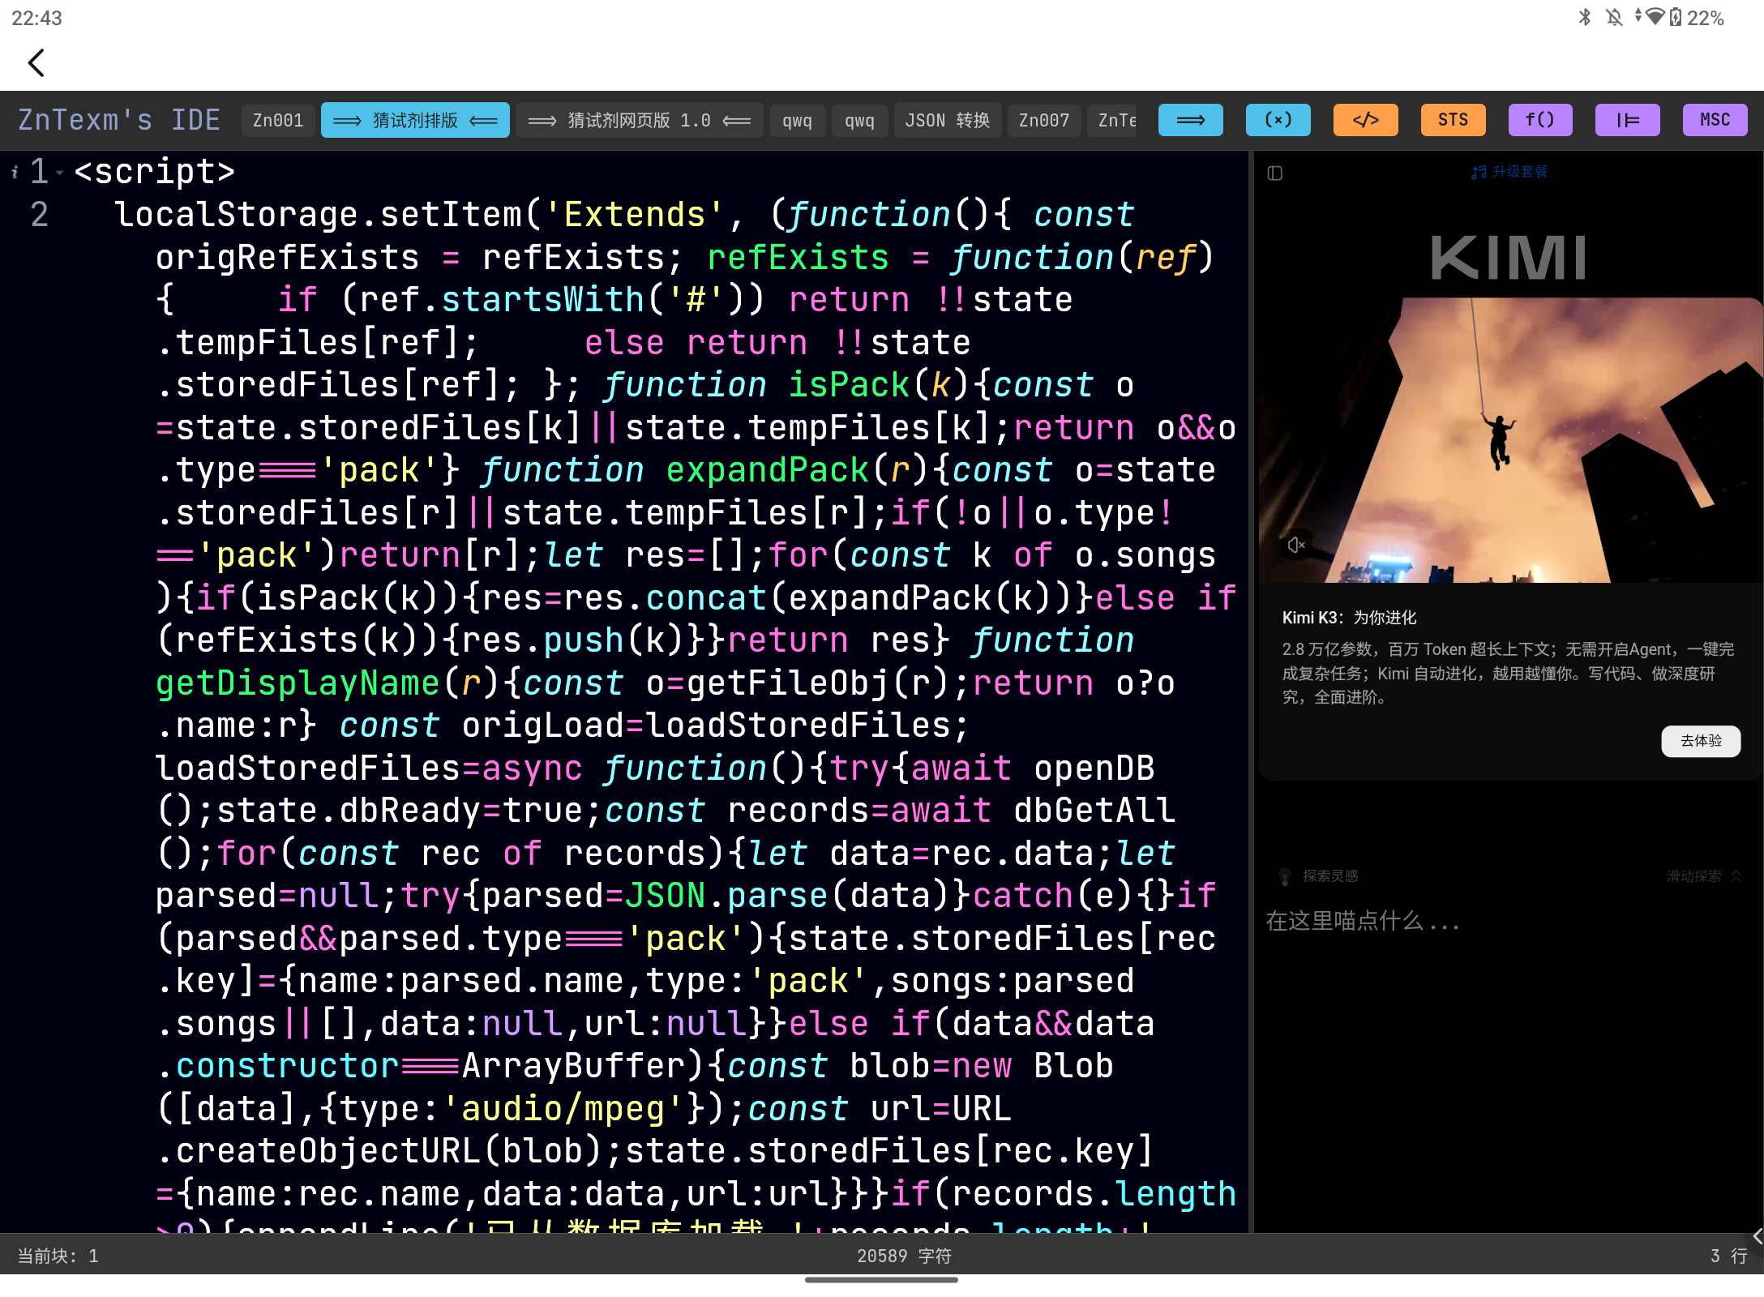The height and width of the screenshot is (1297, 1764).
Task: Click the Wi-Fi status icon
Action: (1655, 17)
